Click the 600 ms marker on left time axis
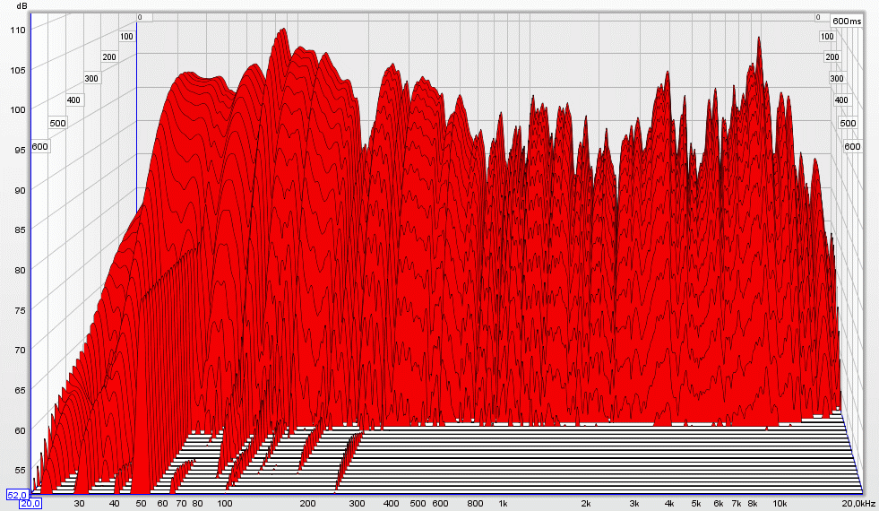Image resolution: width=879 pixels, height=511 pixels. click(x=39, y=146)
